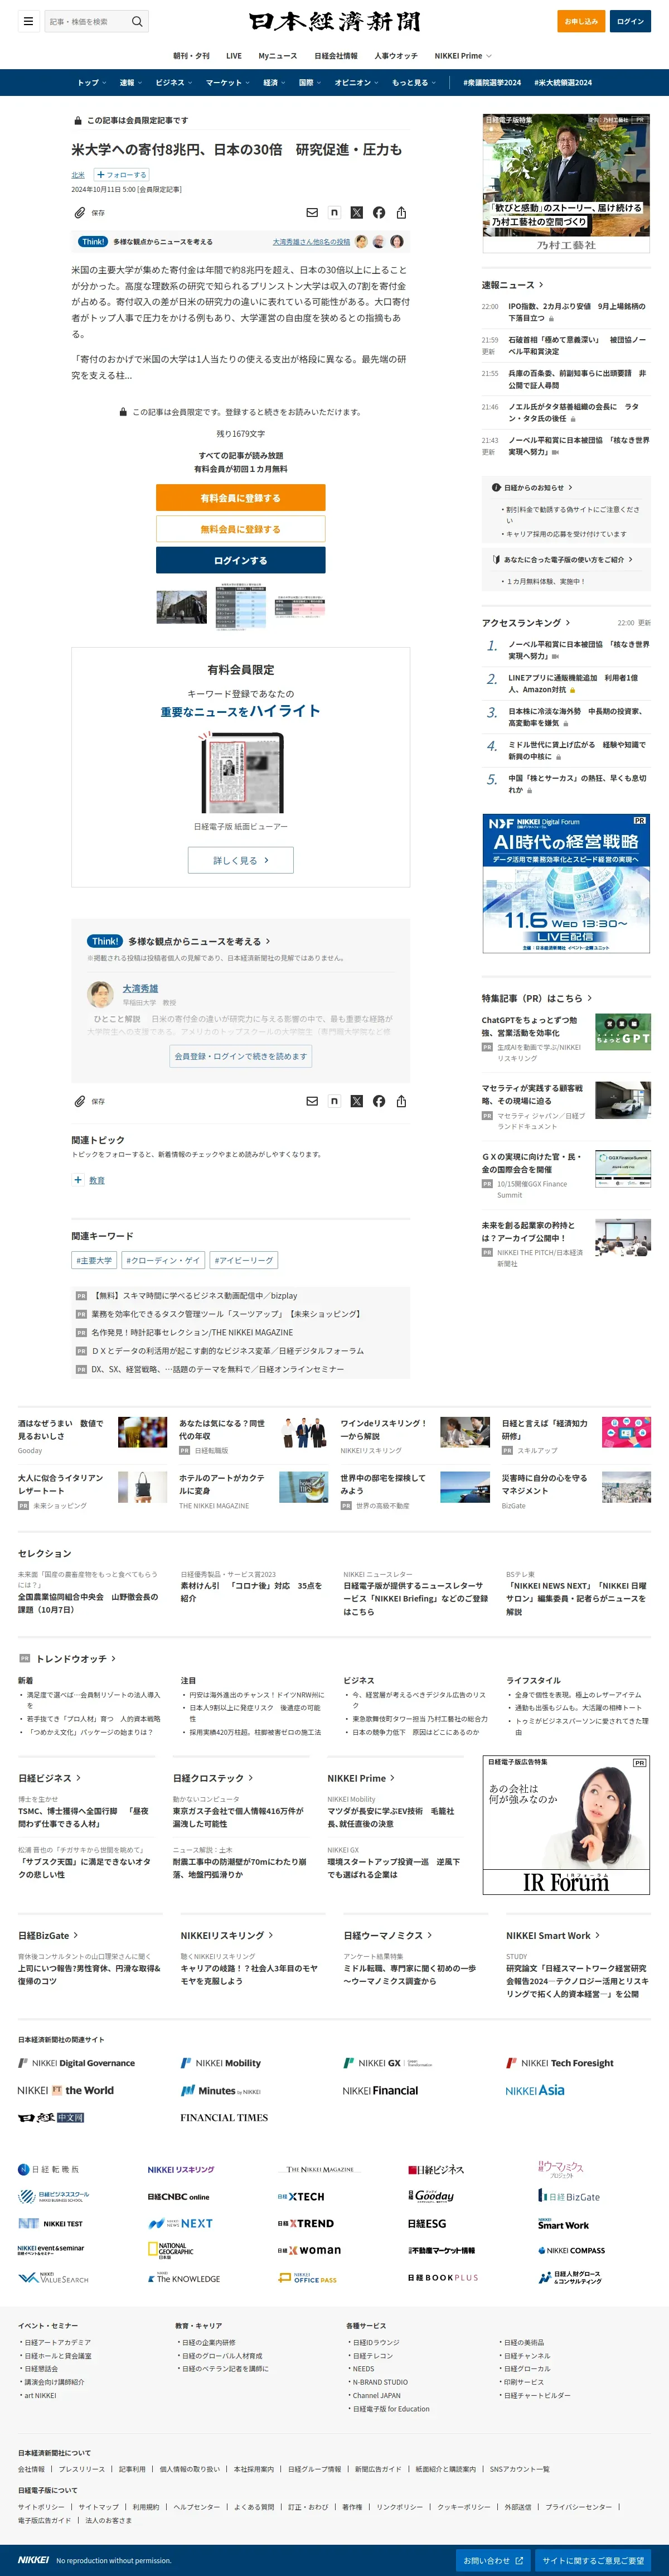
Task: Share to X icon under article date
Action: click(357, 213)
